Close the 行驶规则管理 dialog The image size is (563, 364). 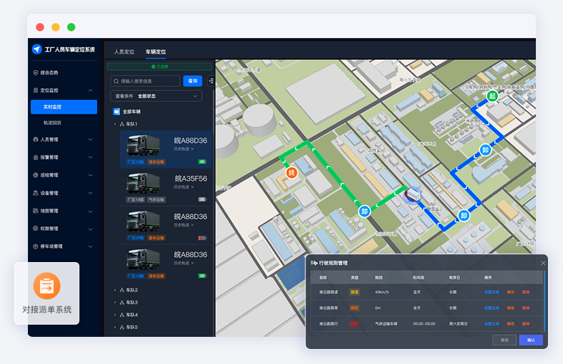543,263
